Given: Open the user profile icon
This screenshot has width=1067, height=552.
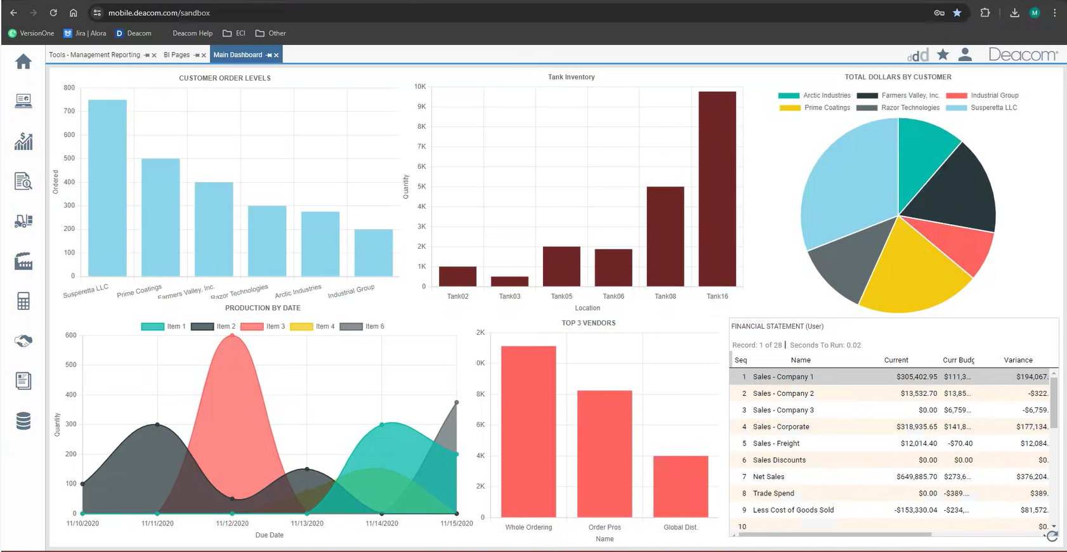Looking at the screenshot, I should click(x=965, y=55).
